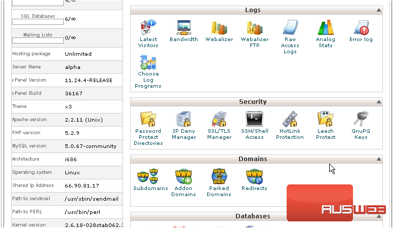The width and height of the screenshot is (393, 228).
Task: Click the 'Operating system' label
Action: 32,172
